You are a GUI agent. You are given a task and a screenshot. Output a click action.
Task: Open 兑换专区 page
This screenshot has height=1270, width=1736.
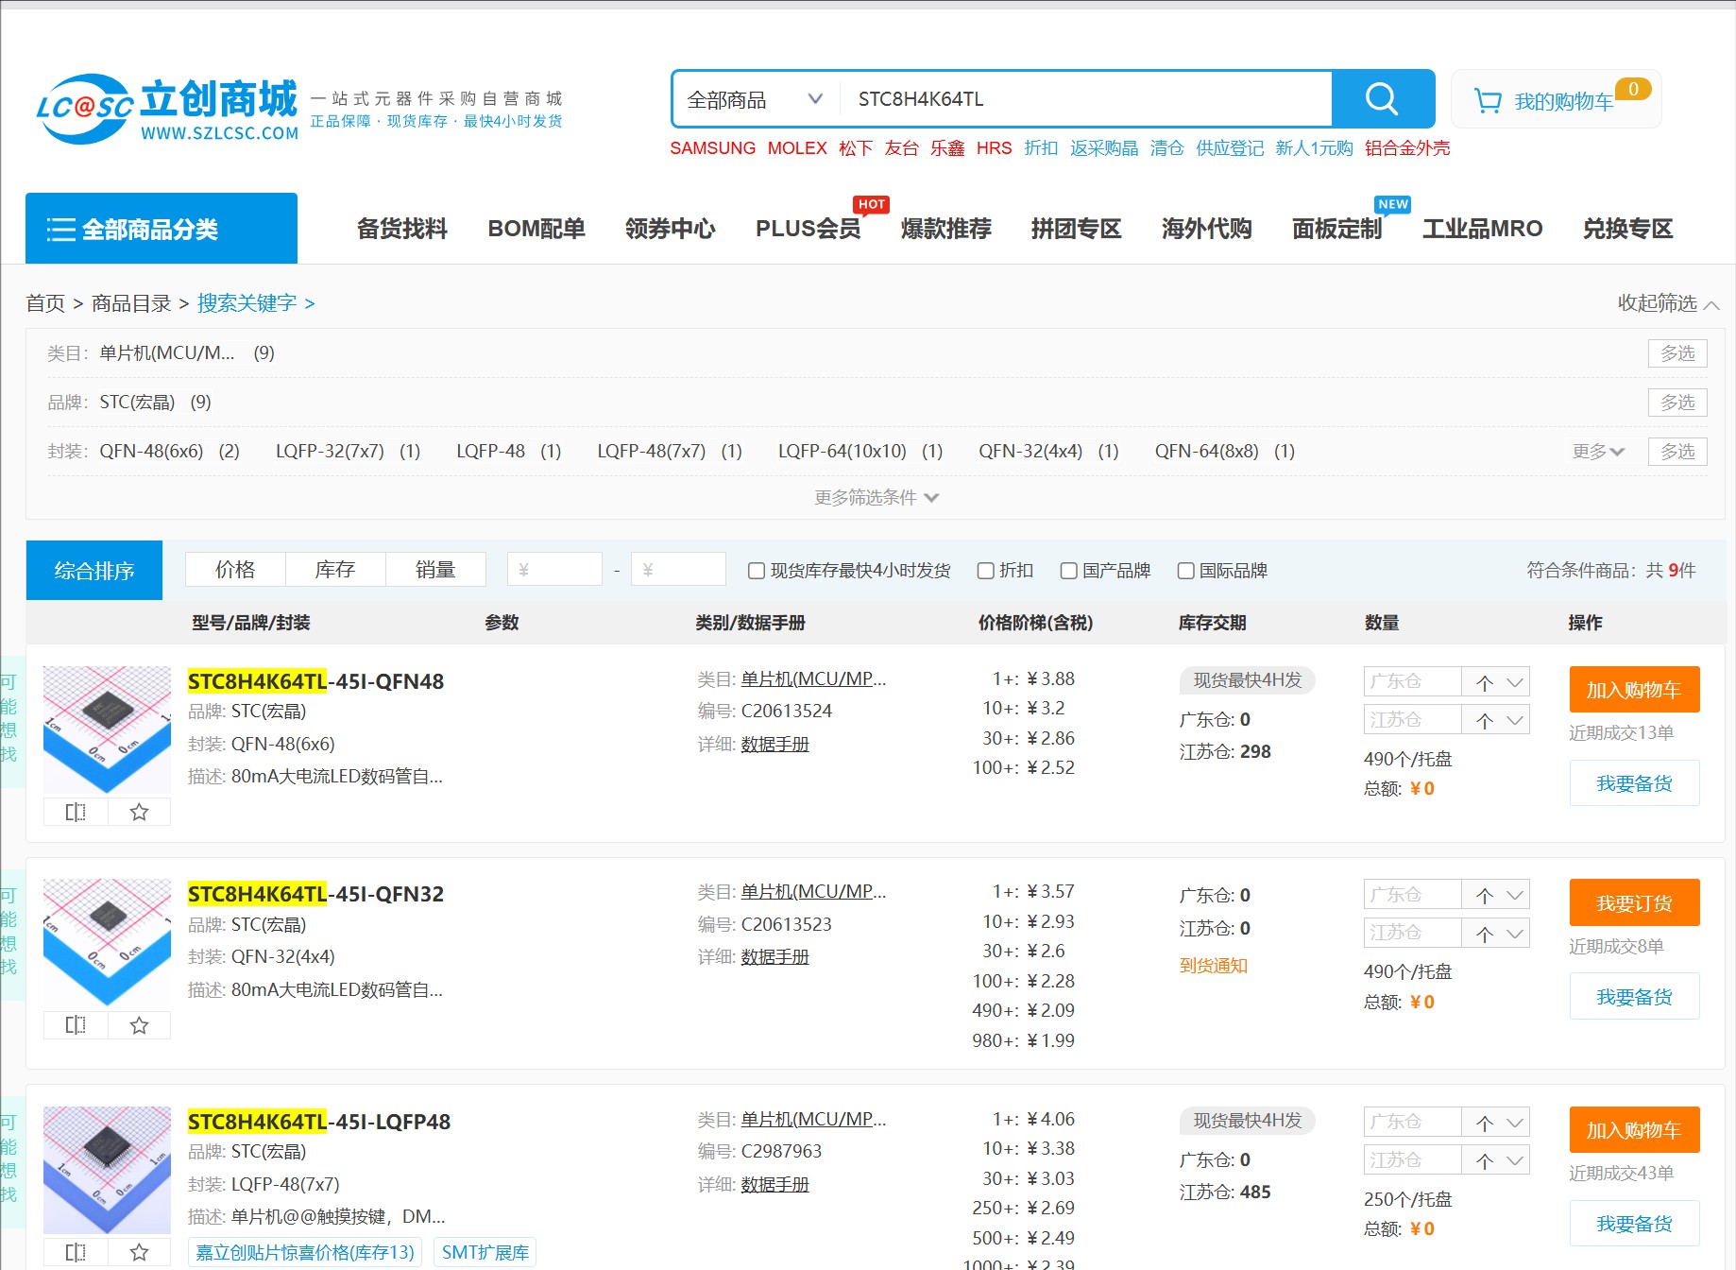point(1628,229)
